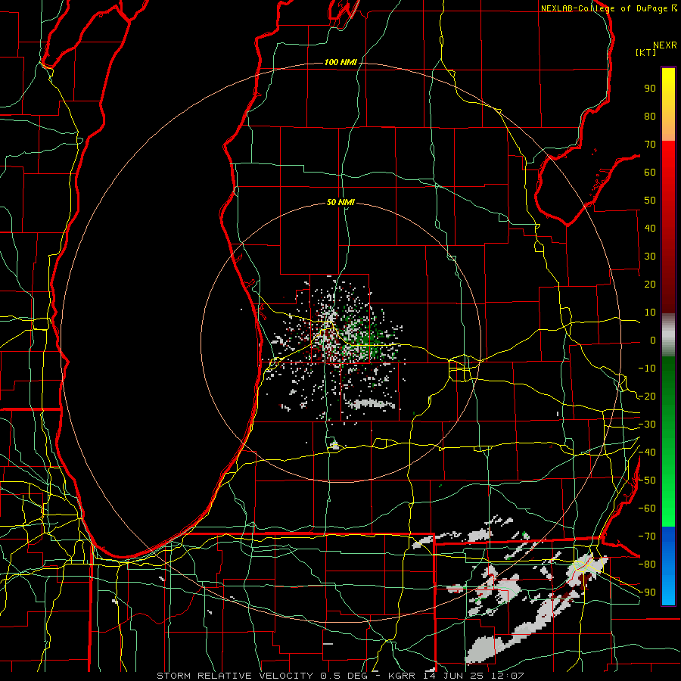681x681 pixels.
Task: Click the [KT] units label
Action: 646,52
